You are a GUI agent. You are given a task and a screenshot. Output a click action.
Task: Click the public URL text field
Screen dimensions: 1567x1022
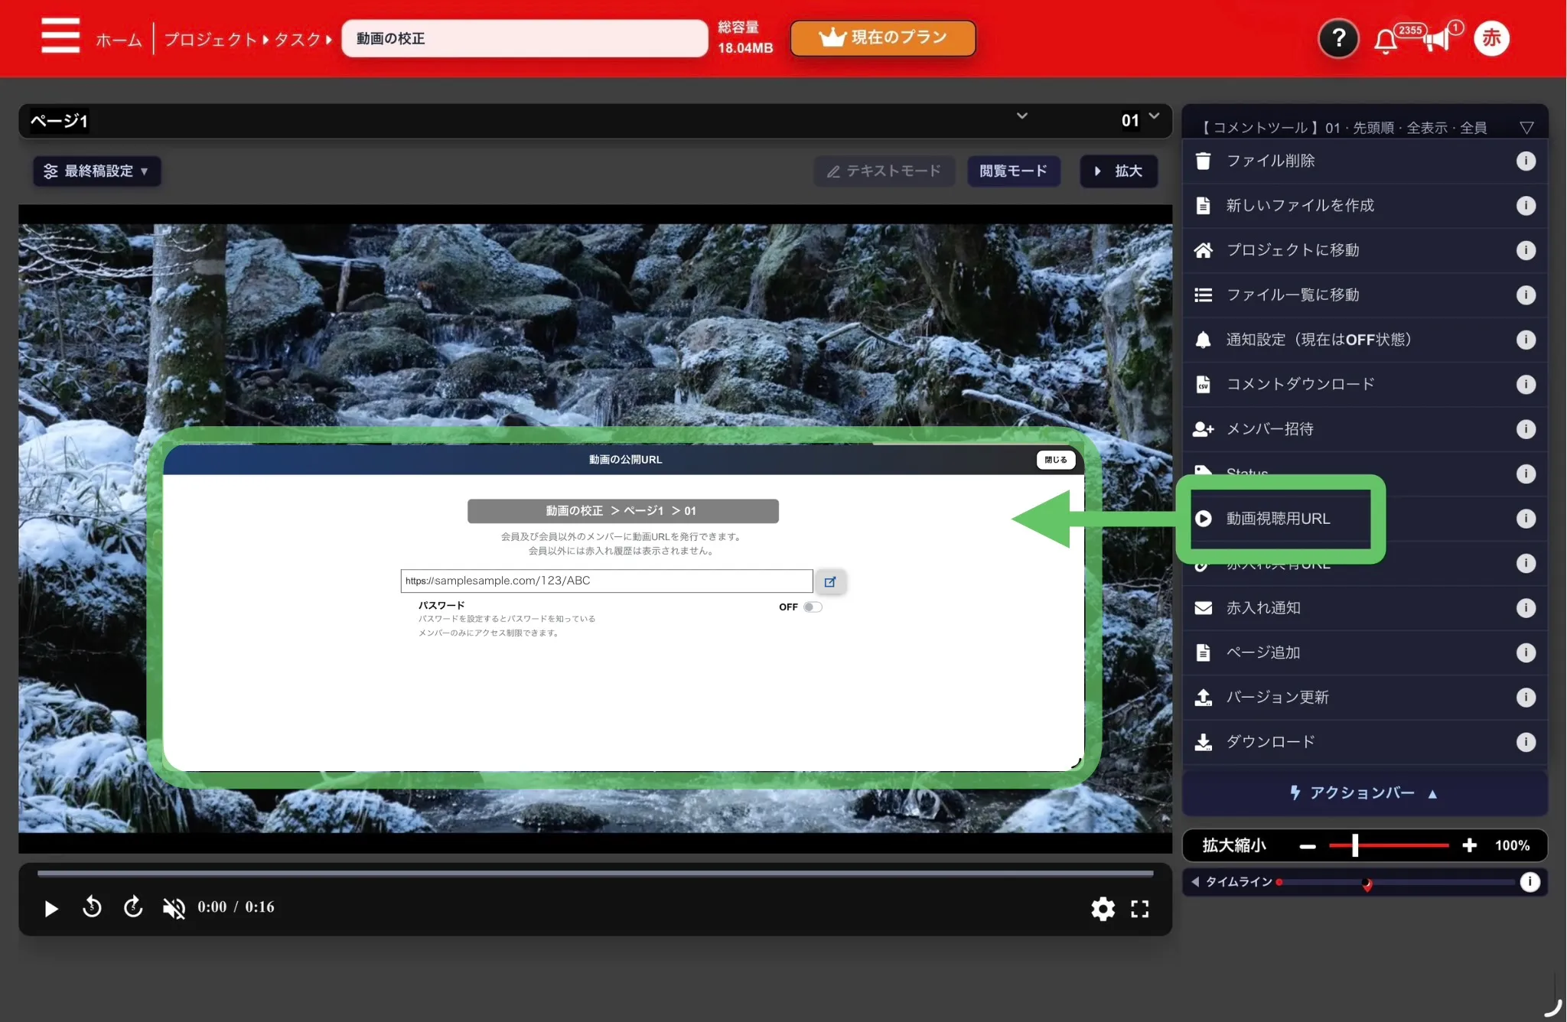(606, 581)
